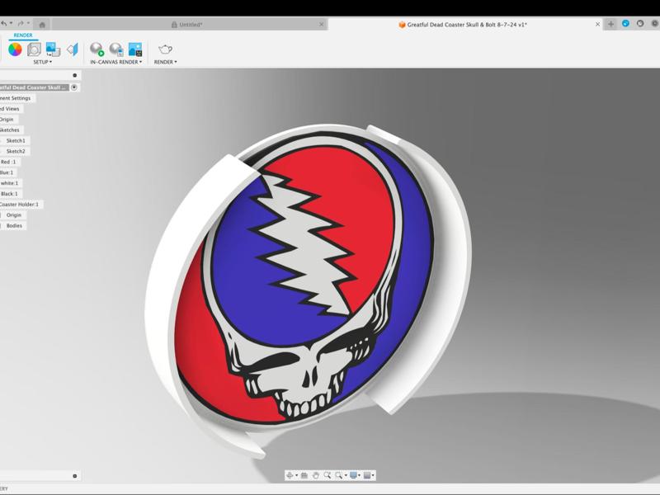The width and height of the screenshot is (660, 495).
Task: Click the Texture Map Controls icon
Action: coord(73,49)
